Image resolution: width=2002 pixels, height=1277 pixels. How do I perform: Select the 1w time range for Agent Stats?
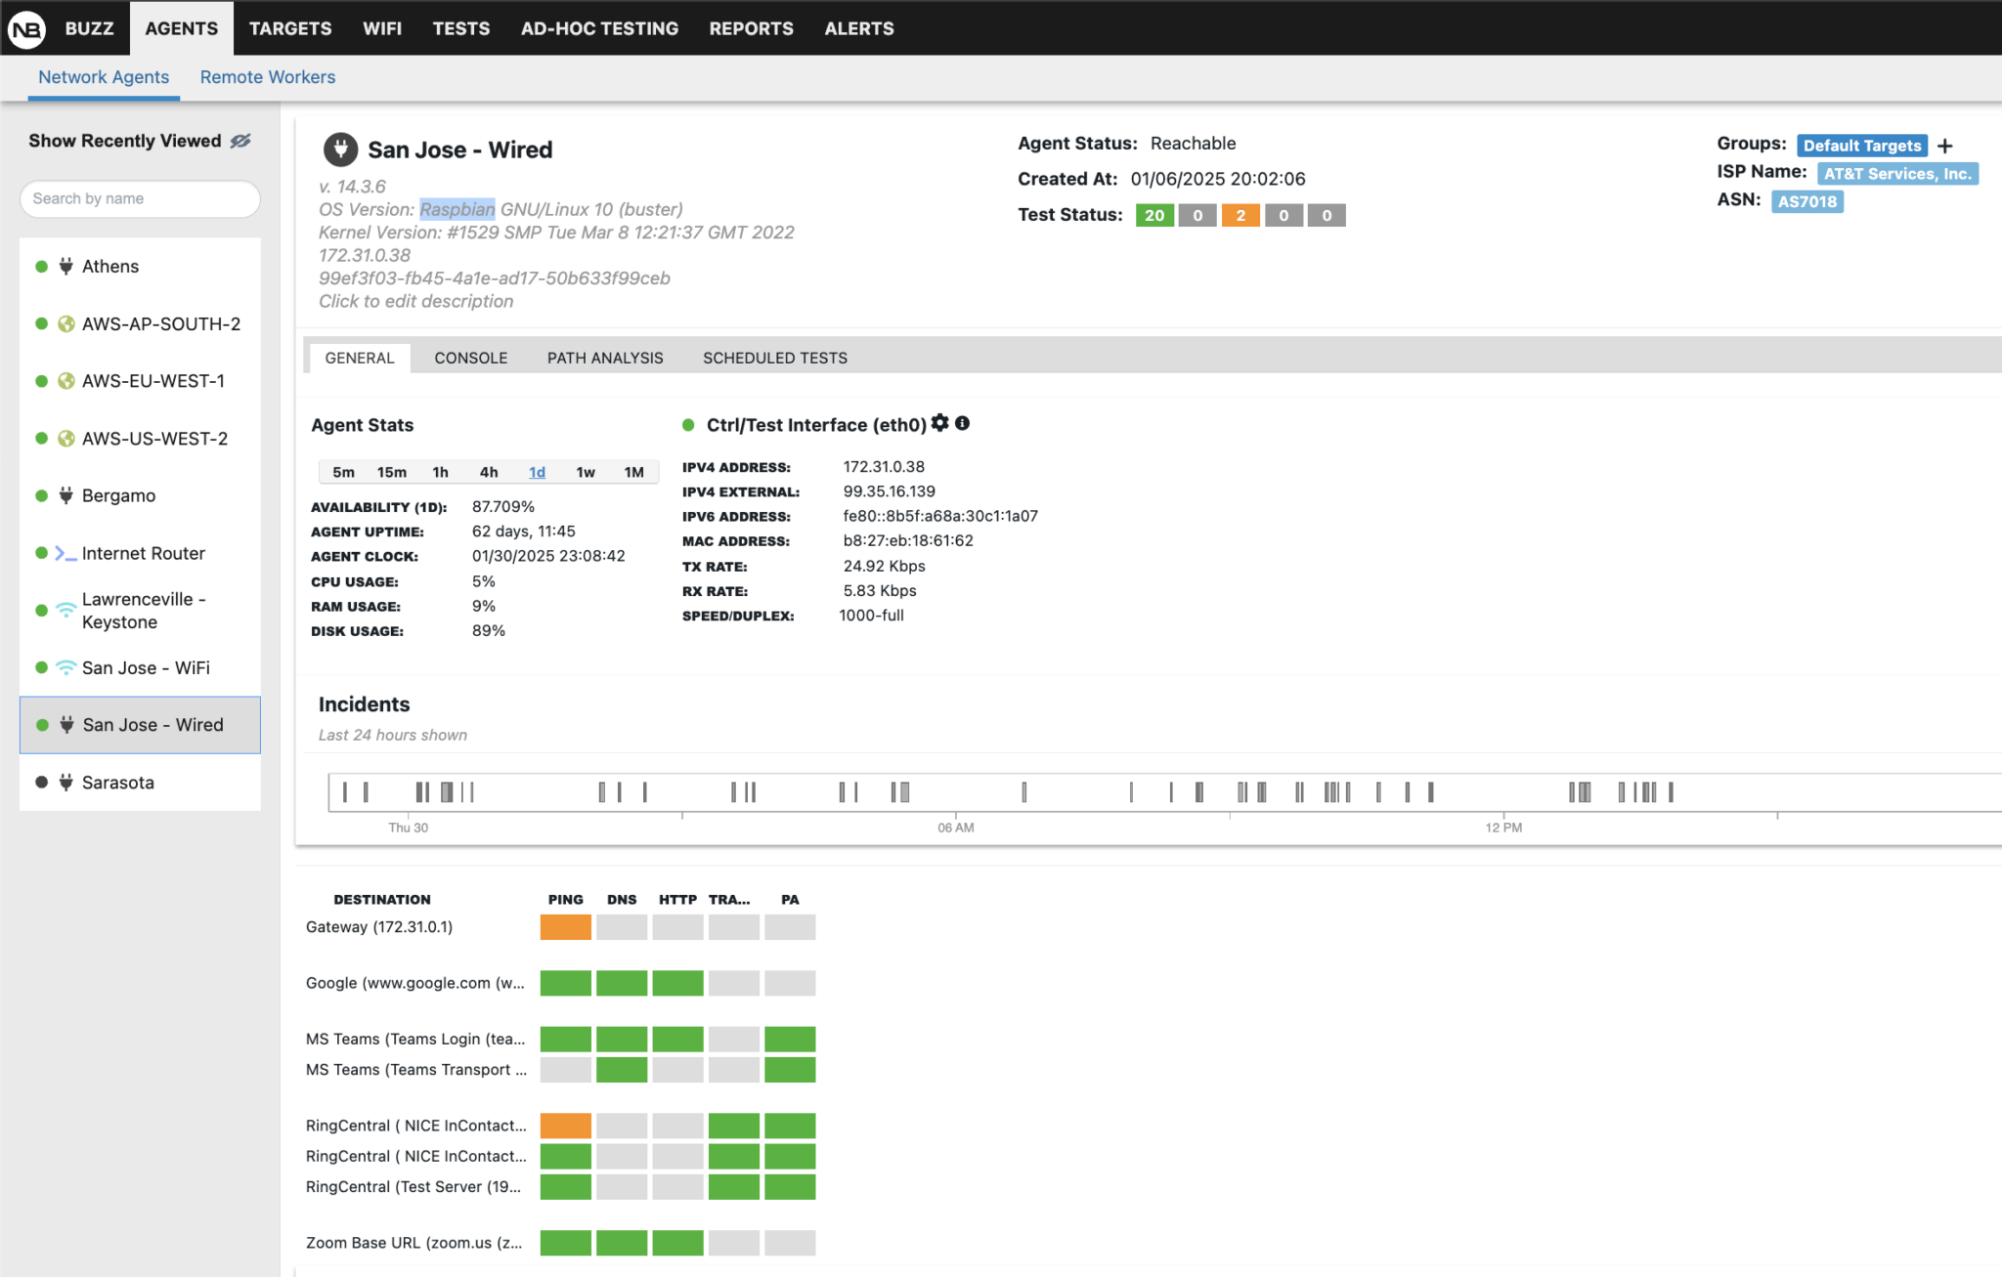[x=586, y=472]
